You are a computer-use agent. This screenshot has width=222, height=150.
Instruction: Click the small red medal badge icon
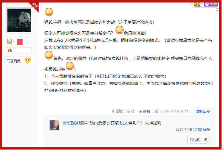(10, 50)
